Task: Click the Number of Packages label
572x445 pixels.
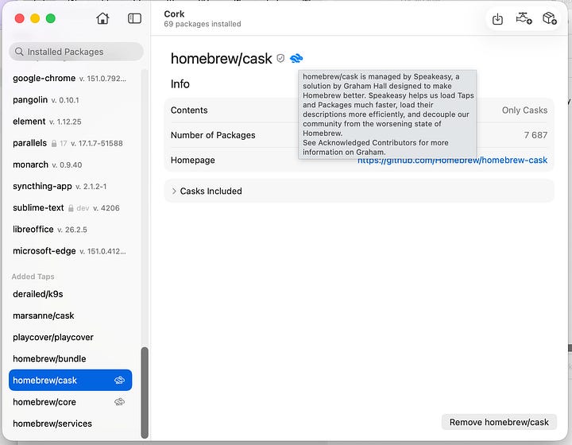Action: 213,135
